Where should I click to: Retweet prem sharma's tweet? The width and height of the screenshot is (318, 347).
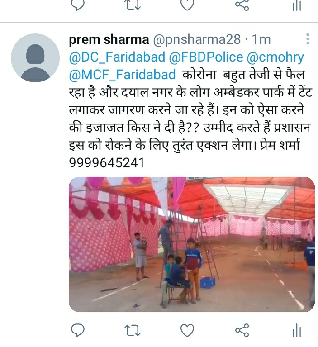(x=133, y=330)
